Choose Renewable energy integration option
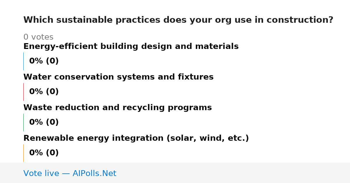350x183 pixels. pos(136,138)
